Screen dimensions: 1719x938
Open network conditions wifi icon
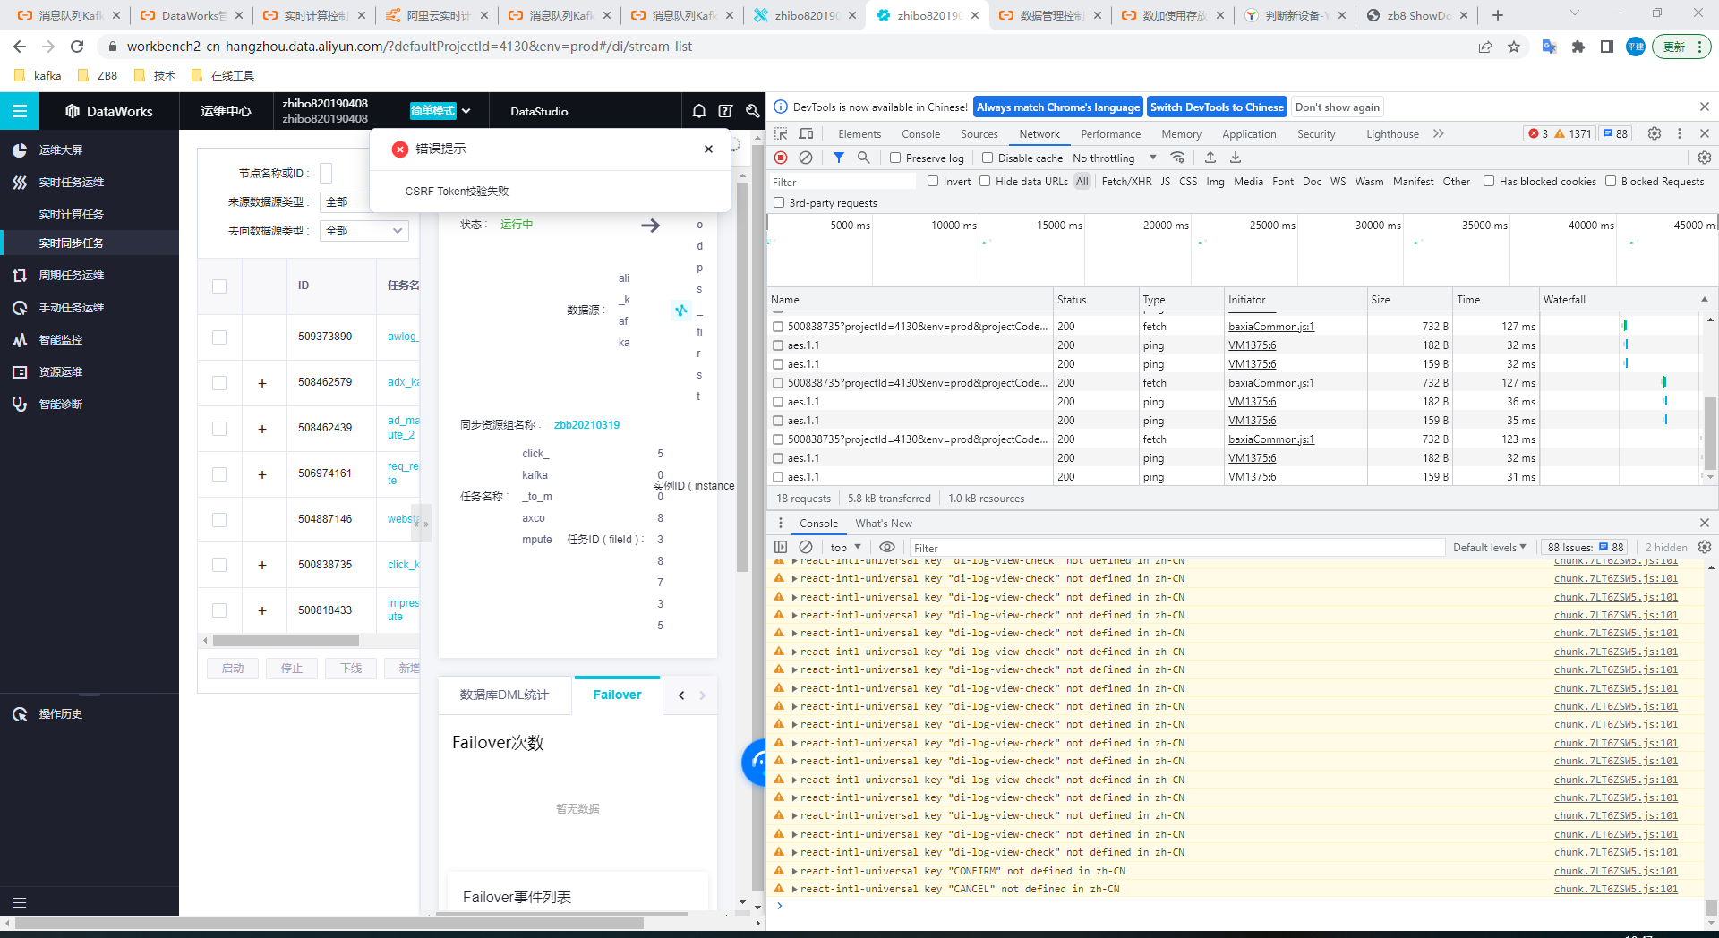pos(1178,158)
